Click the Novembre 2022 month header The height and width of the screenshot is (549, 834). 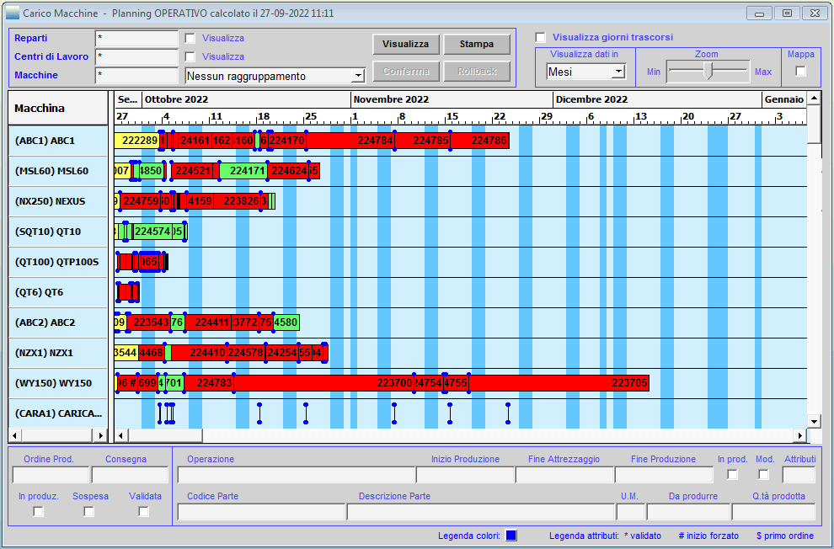pos(391,99)
